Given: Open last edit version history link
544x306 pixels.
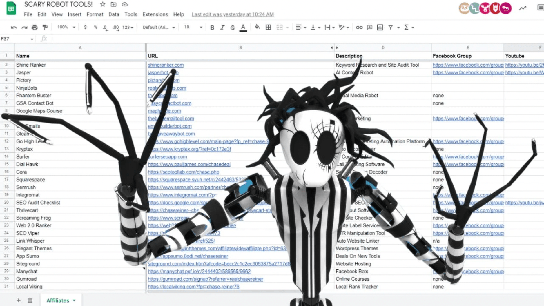Looking at the screenshot, I should (233, 14).
